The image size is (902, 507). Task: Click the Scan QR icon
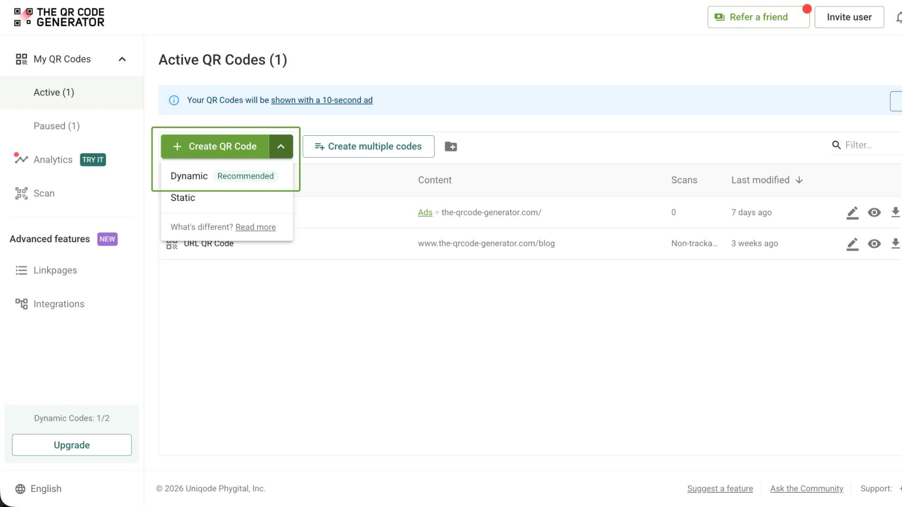pyautogui.click(x=21, y=193)
